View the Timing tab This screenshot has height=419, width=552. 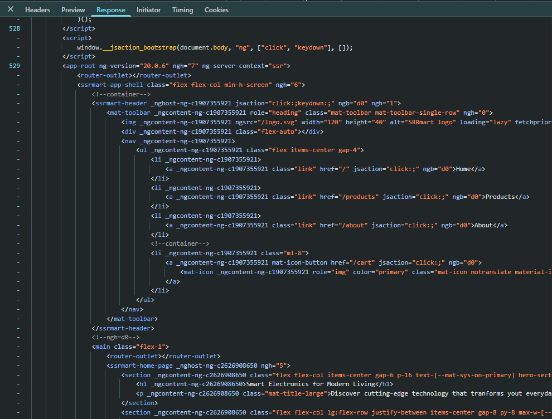tap(182, 10)
